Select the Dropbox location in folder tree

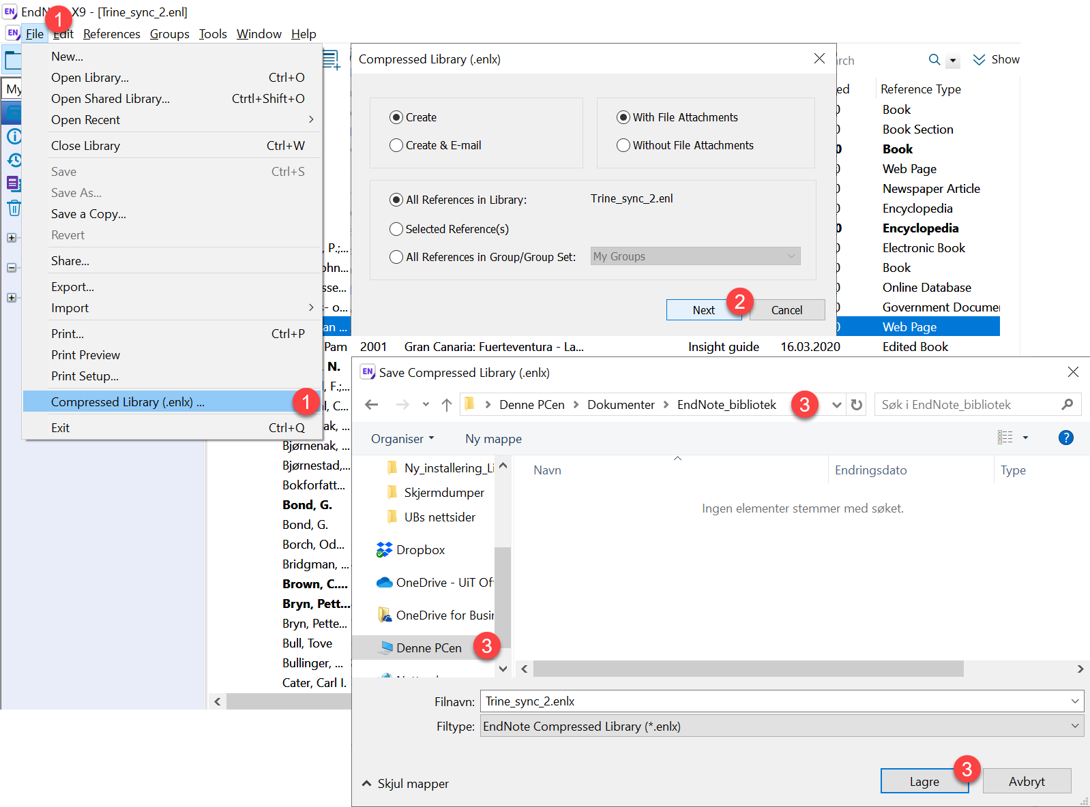(420, 550)
